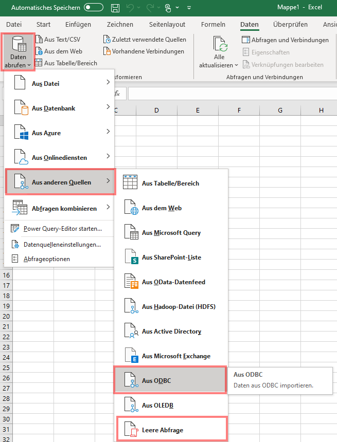The height and width of the screenshot is (442, 337).
Task: Expand the Alle aktualisieren dropdown arrow
Action: [x=236, y=65]
